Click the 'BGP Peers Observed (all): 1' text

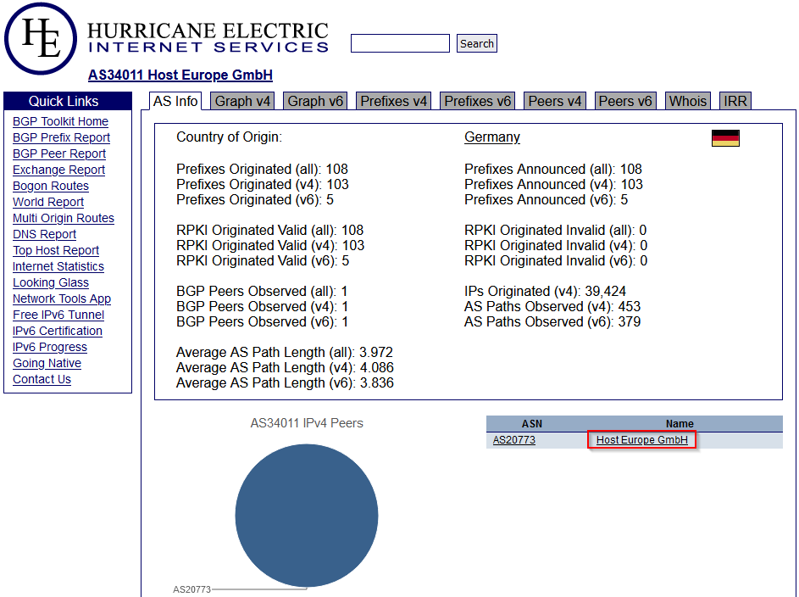(262, 292)
